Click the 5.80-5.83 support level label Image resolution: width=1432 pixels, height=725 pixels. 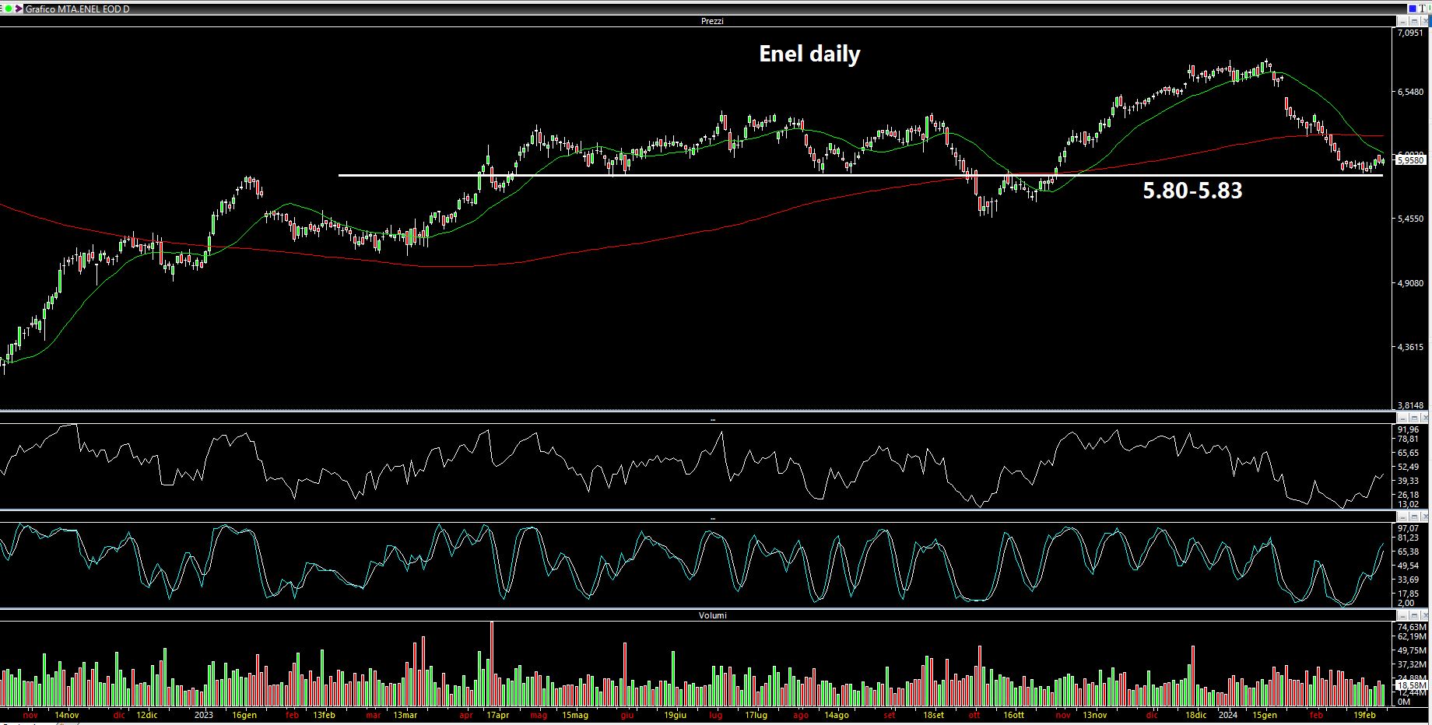tap(1192, 190)
